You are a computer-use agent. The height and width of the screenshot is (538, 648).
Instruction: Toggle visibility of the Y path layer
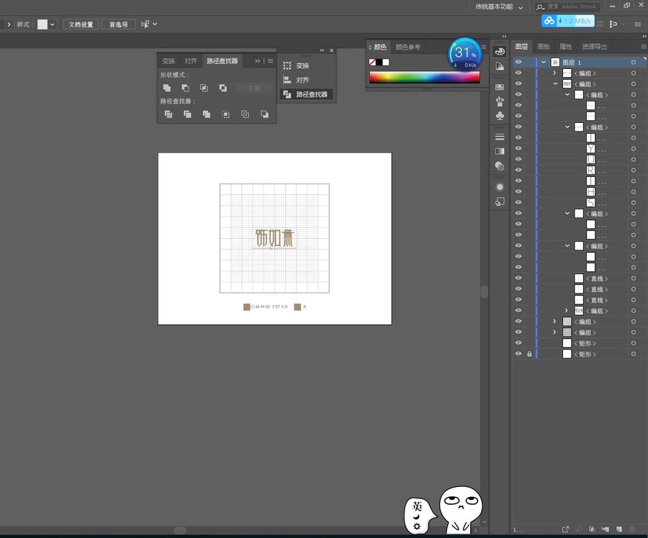[518, 148]
